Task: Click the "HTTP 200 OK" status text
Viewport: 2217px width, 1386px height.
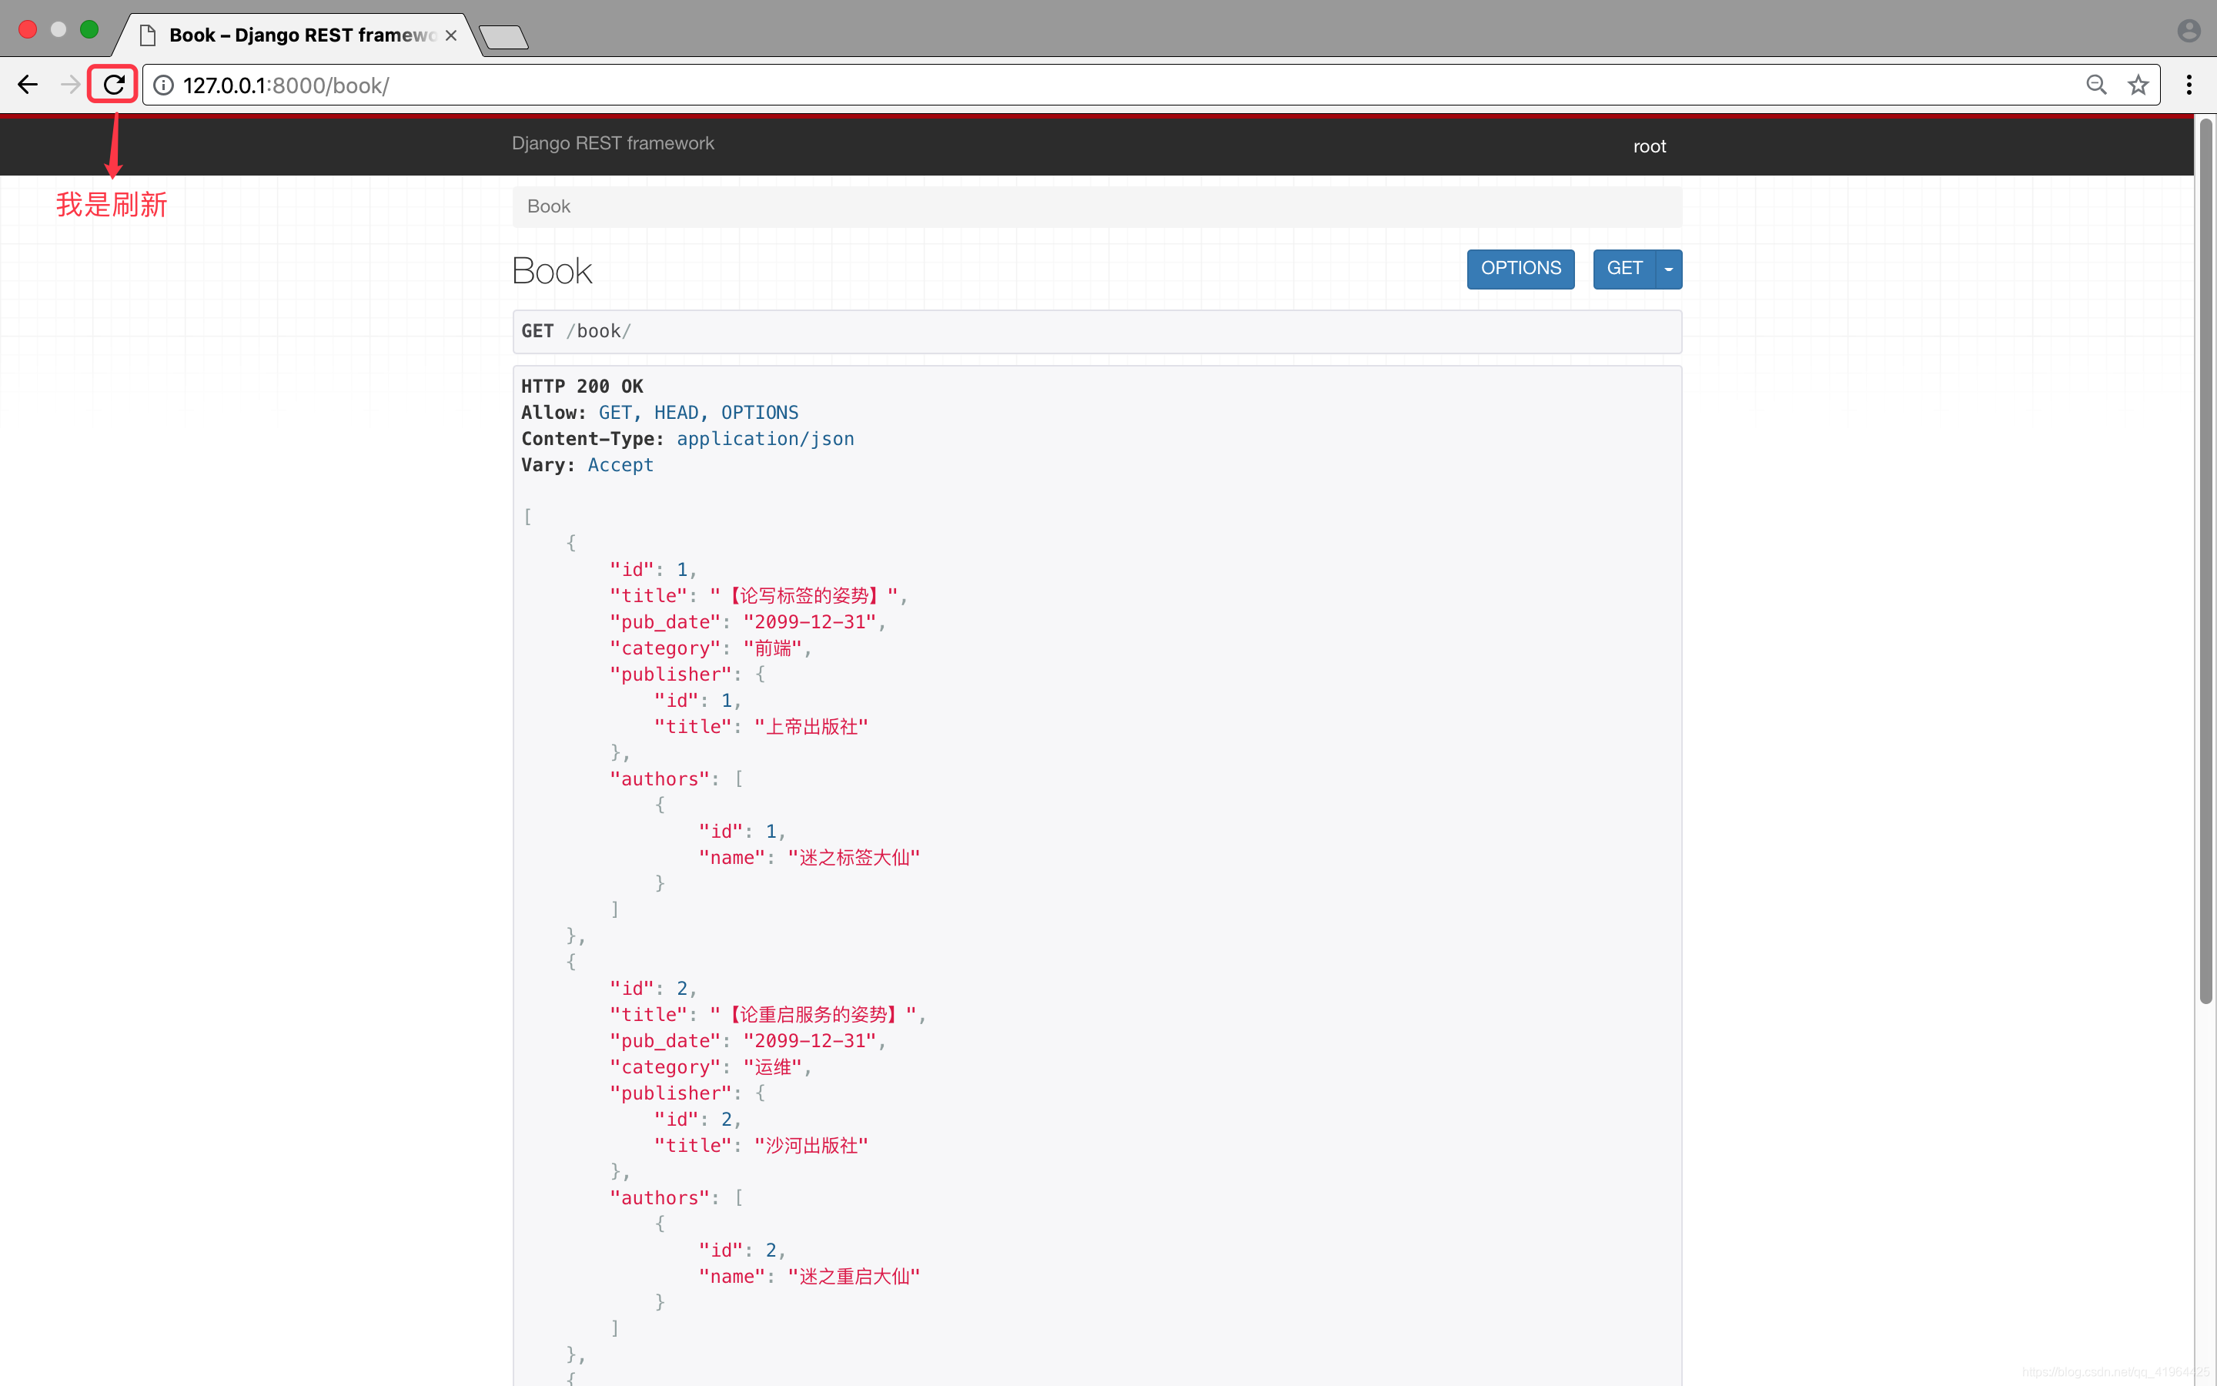Action: point(583,386)
